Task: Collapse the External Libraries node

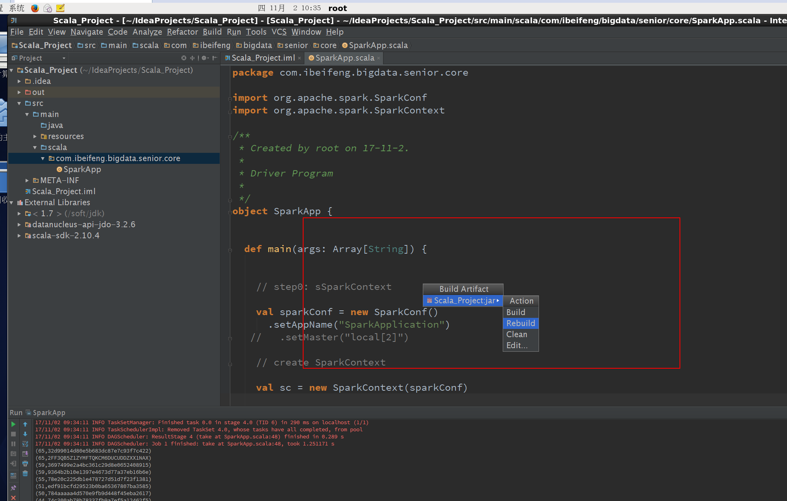Action: coord(11,202)
